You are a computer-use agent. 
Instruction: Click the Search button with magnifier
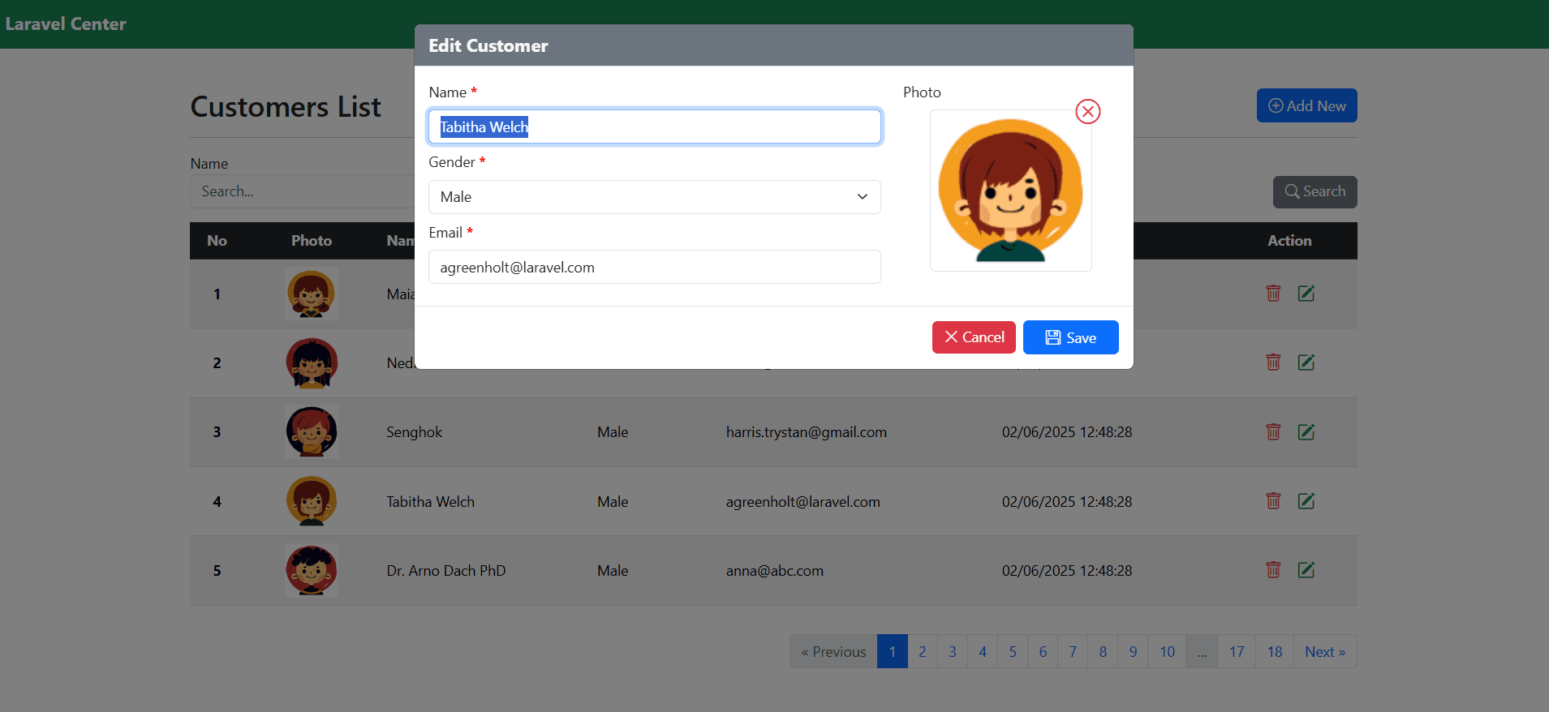tap(1314, 192)
